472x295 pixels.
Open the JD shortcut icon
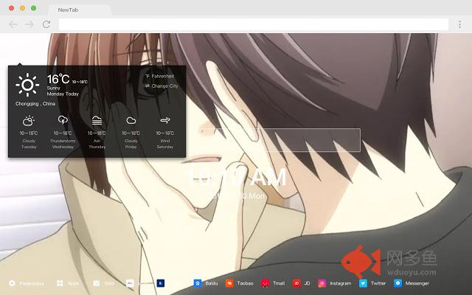(296, 283)
